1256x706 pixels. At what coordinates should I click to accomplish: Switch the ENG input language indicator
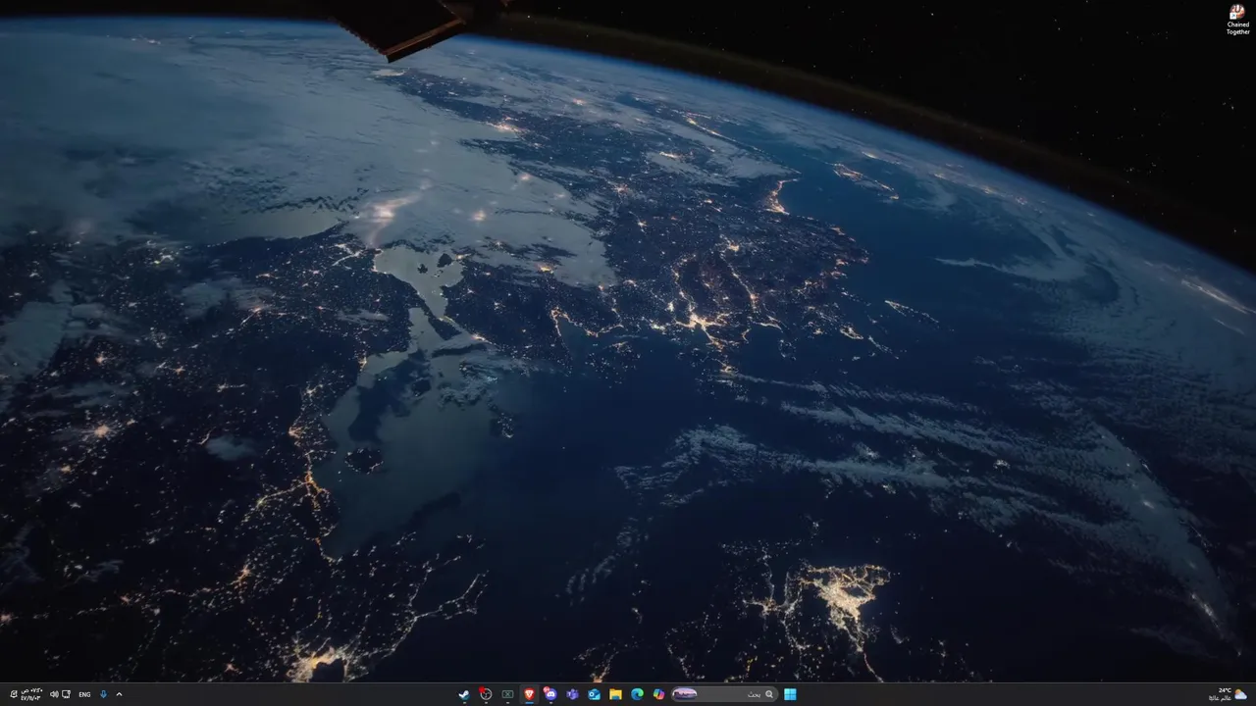point(84,694)
